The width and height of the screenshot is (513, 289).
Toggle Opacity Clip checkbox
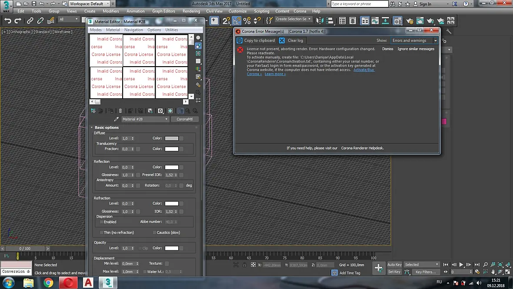(x=140, y=249)
